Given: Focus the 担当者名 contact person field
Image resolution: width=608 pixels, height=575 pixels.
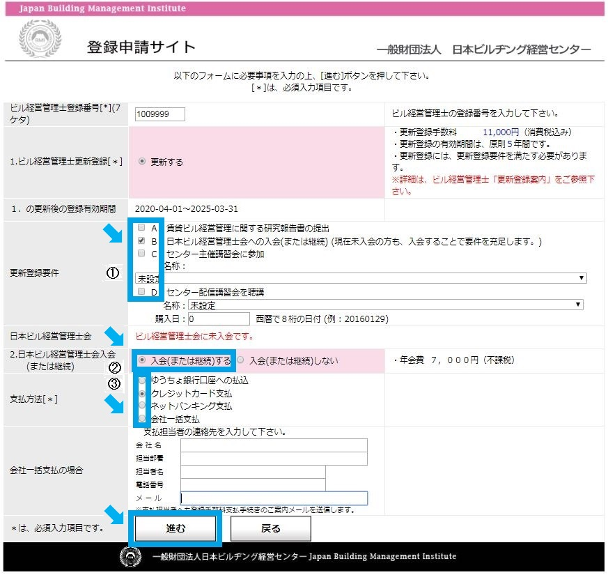Looking at the screenshot, I should pyautogui.click(x=253, y=472).
